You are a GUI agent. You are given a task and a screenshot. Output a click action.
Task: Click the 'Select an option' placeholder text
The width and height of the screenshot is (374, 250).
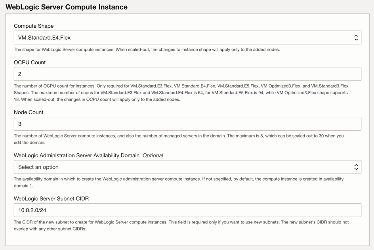(x=38, y=167)
